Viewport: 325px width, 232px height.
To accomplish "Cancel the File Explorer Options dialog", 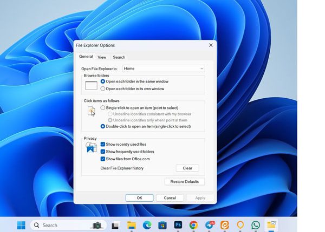I will coord(170,198).
